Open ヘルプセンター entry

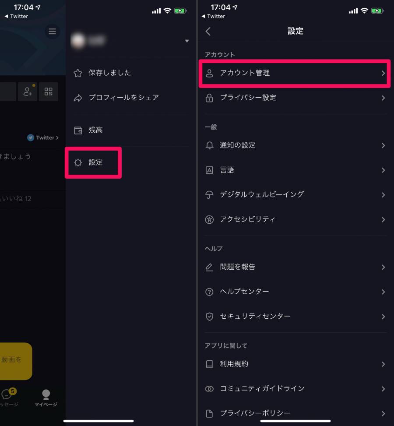295,292
